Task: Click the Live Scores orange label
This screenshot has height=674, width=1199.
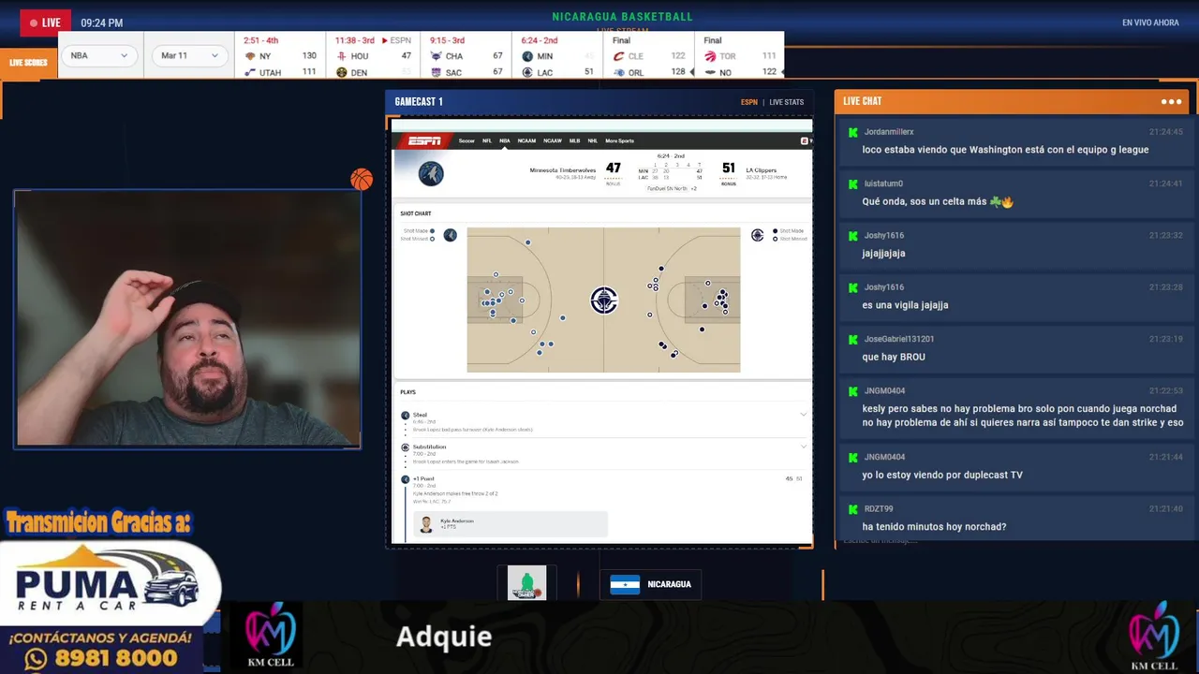Action: click(28, 63)
